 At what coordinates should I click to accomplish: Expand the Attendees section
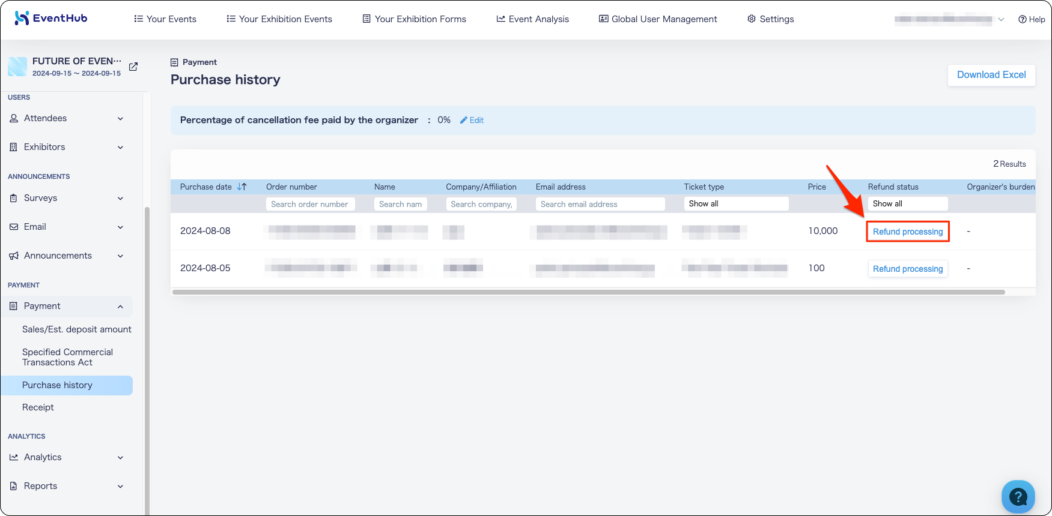pyautogui.click(x=120, y=119)
